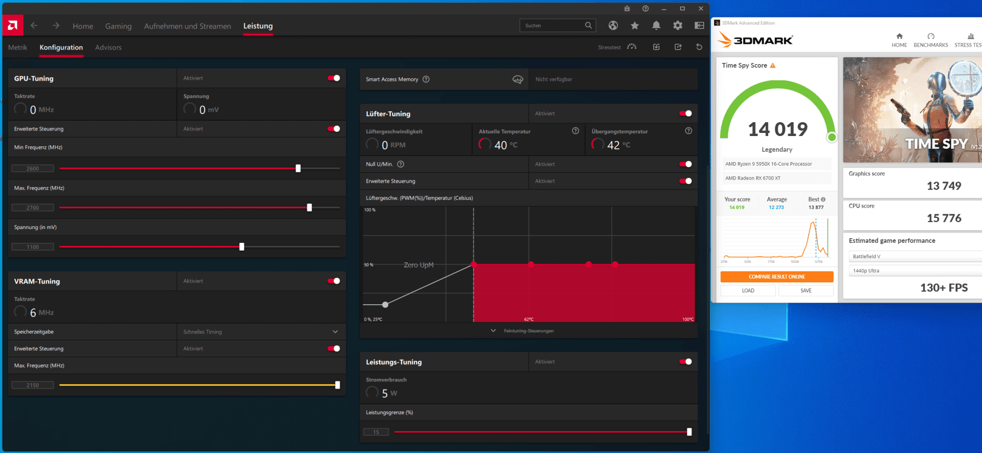Toggle VRAM-Tuning switch
982x453 pixels.
click(334, 281)
